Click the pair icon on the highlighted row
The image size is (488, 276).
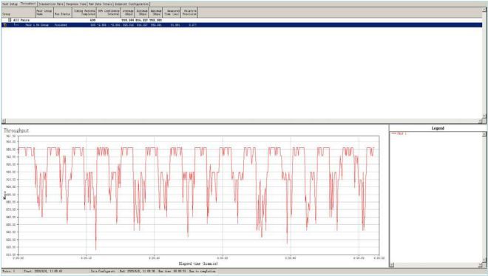click(5, 24)
